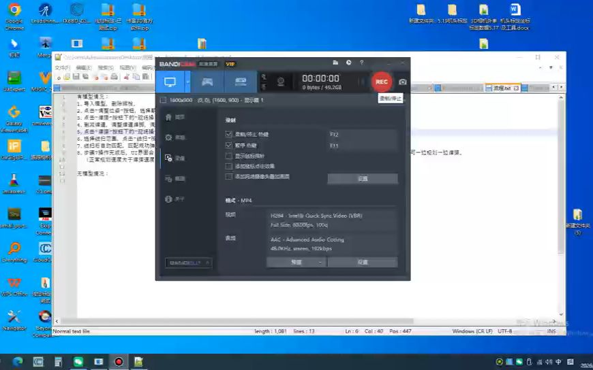Enable add mouse click effects checkbox
Screen dimensions: 593x370
click(x=228, y=166)
